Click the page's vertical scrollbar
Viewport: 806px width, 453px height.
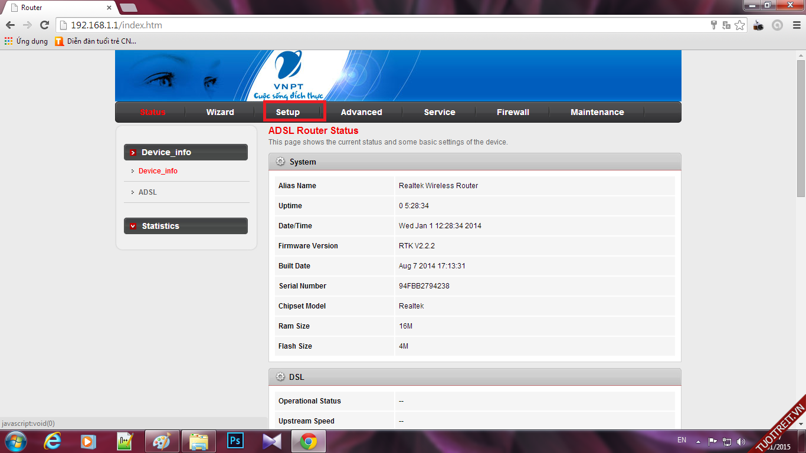point(801,129)
